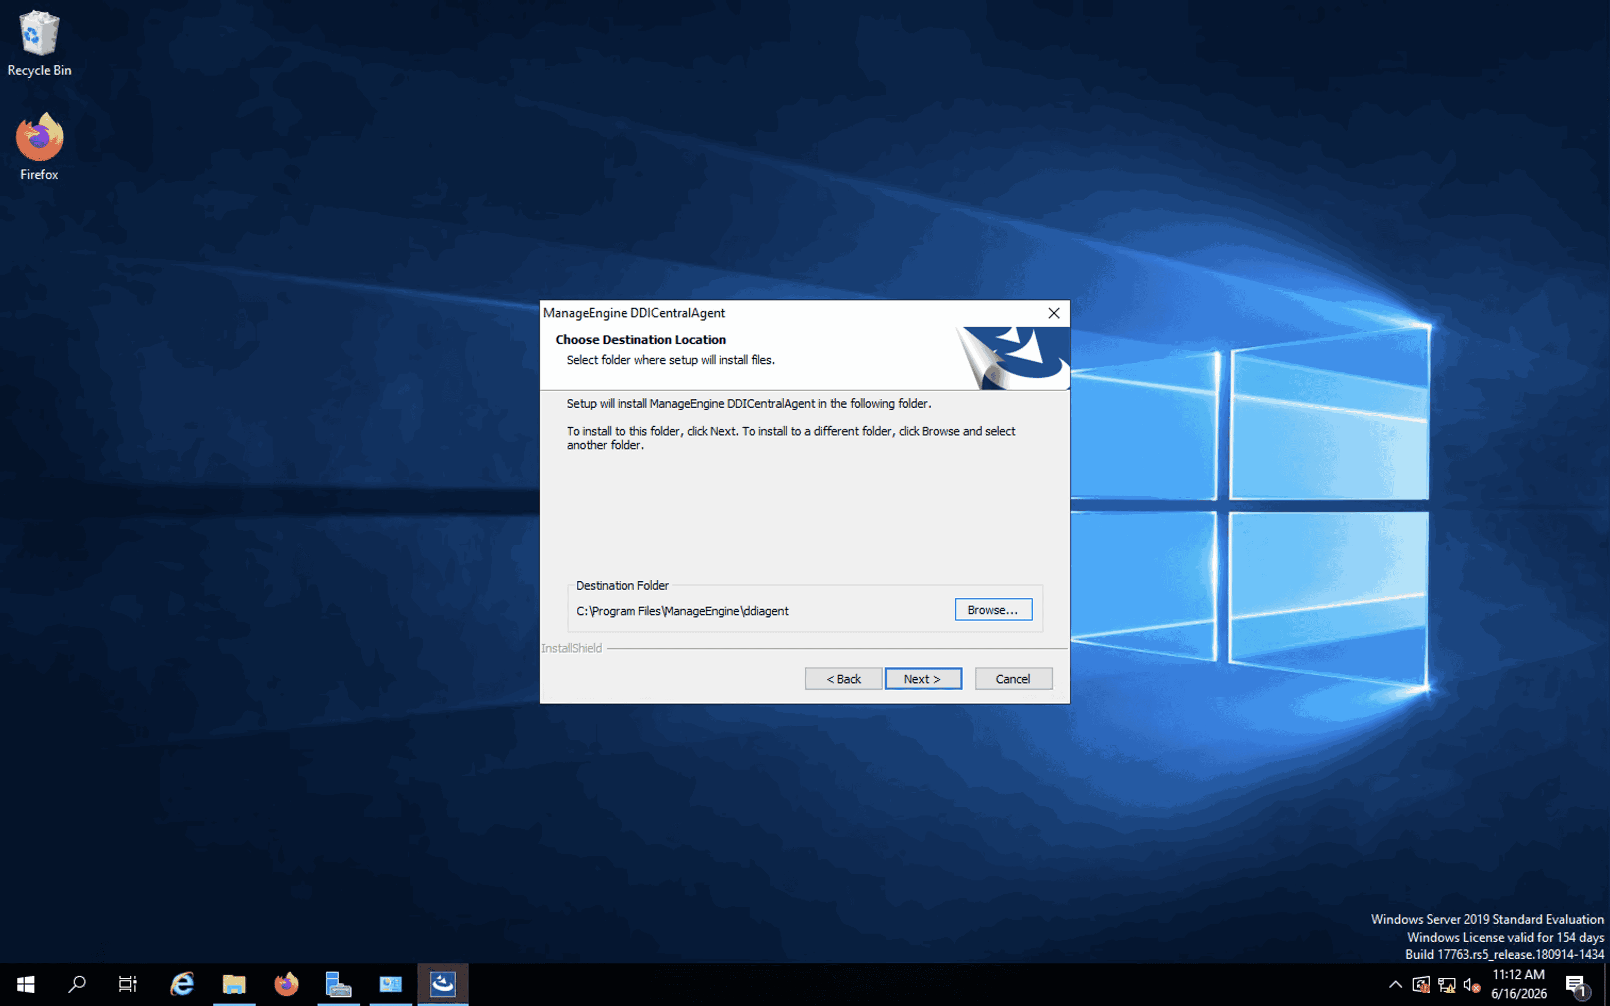Open the Windows Start menu
Screen dimensions: 1610x1006
(x=25, y=984)
